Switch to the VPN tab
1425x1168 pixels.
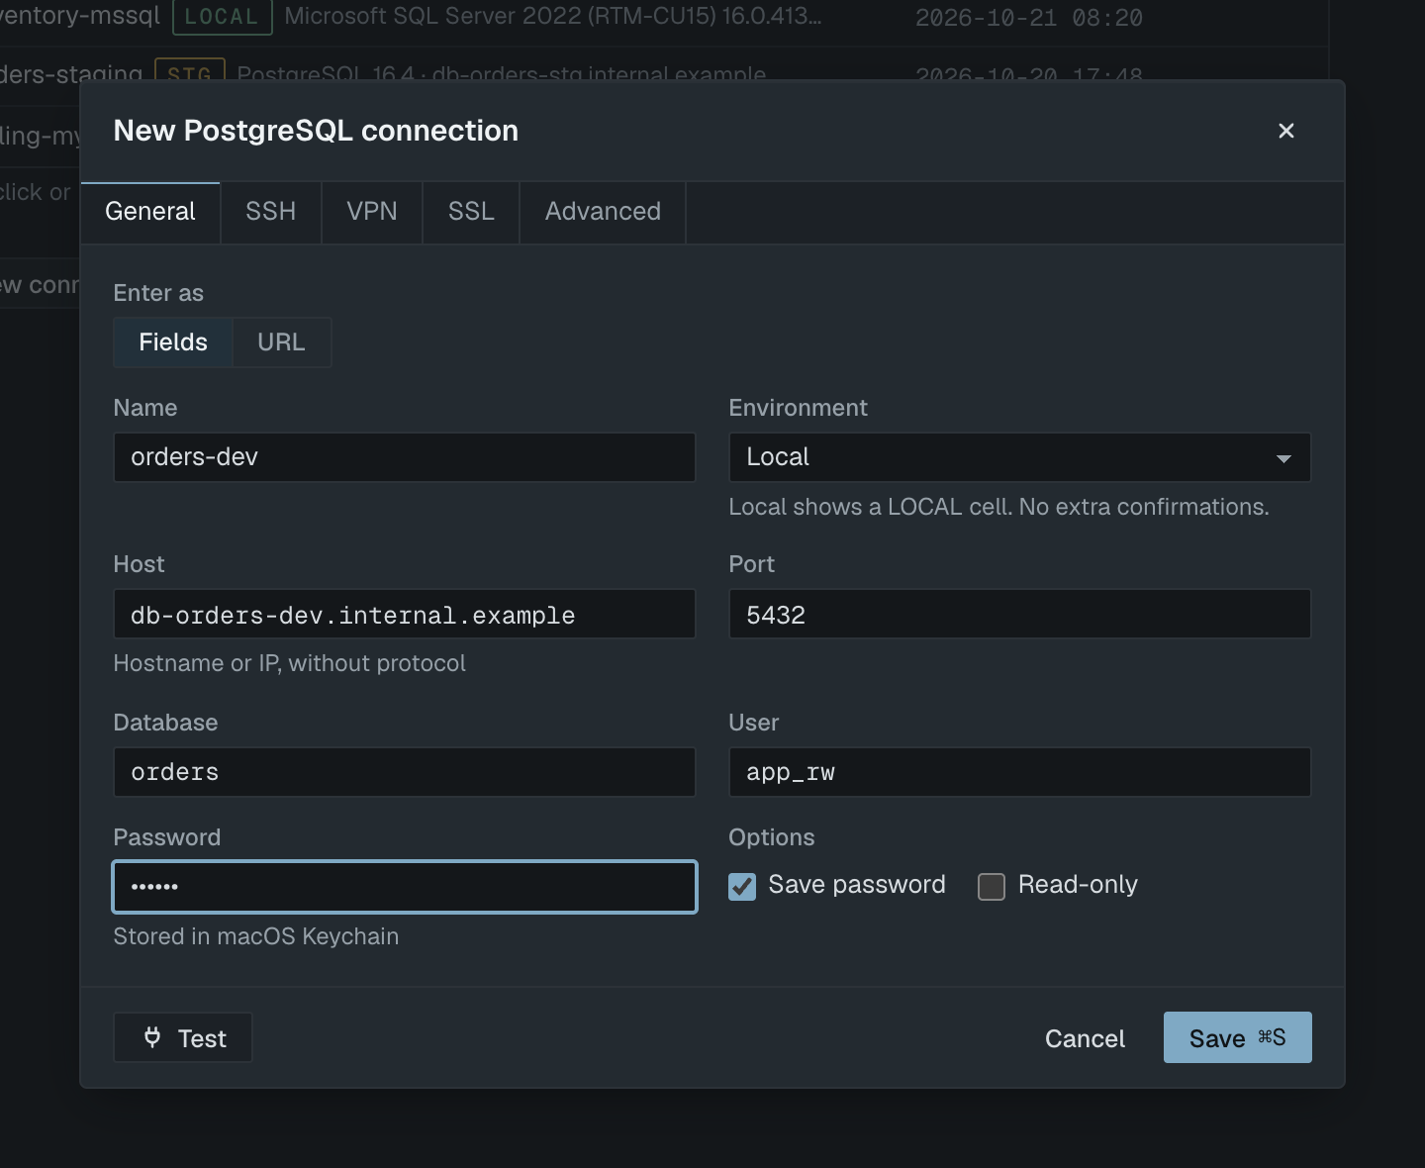point(372,212)
